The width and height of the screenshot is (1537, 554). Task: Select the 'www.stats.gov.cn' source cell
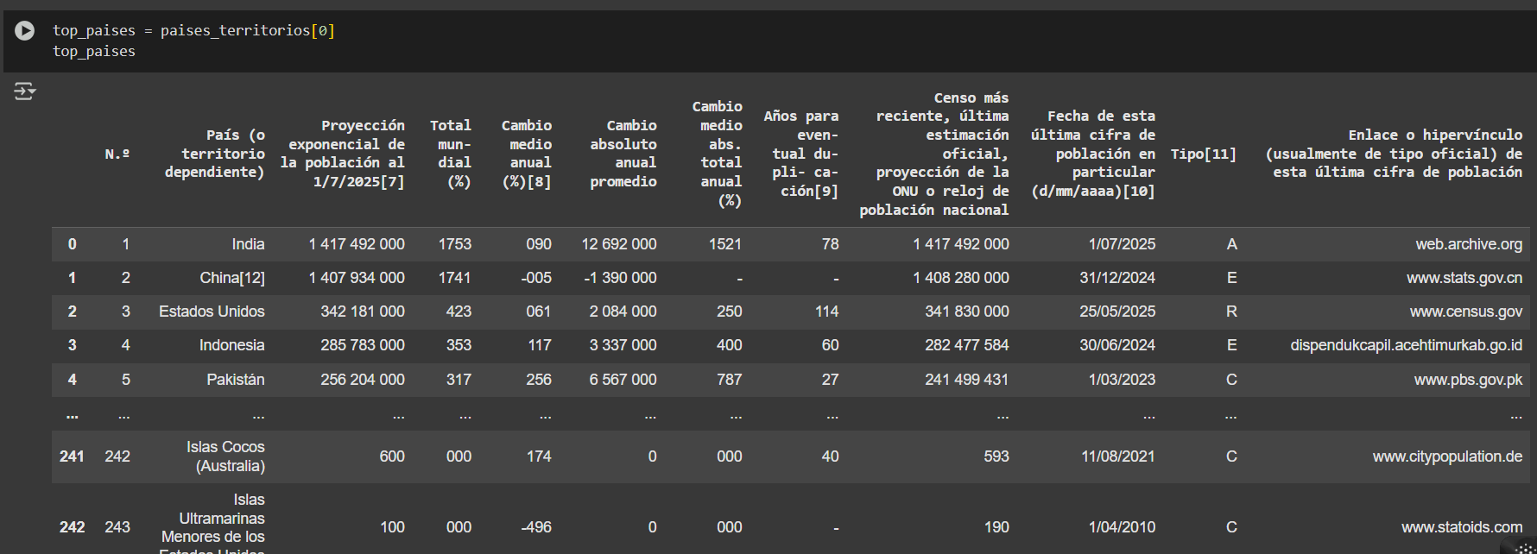tap(1464, 278)
